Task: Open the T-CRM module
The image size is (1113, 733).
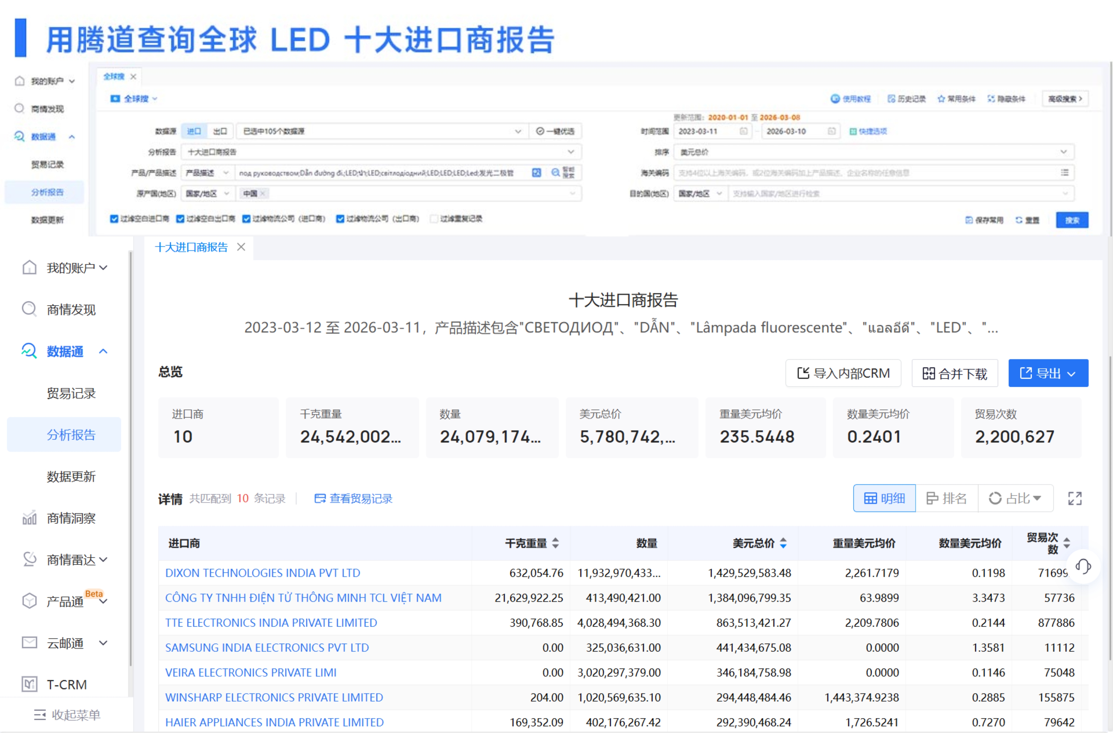Action: tap(66, 684)
